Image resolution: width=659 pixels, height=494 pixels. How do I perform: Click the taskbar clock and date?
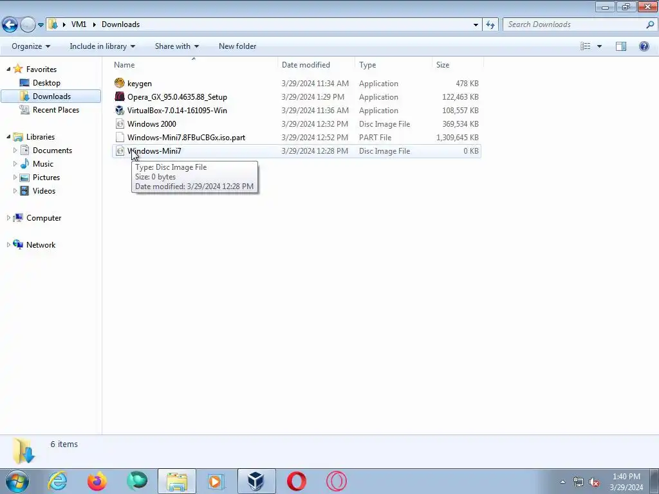pos(626,482)
